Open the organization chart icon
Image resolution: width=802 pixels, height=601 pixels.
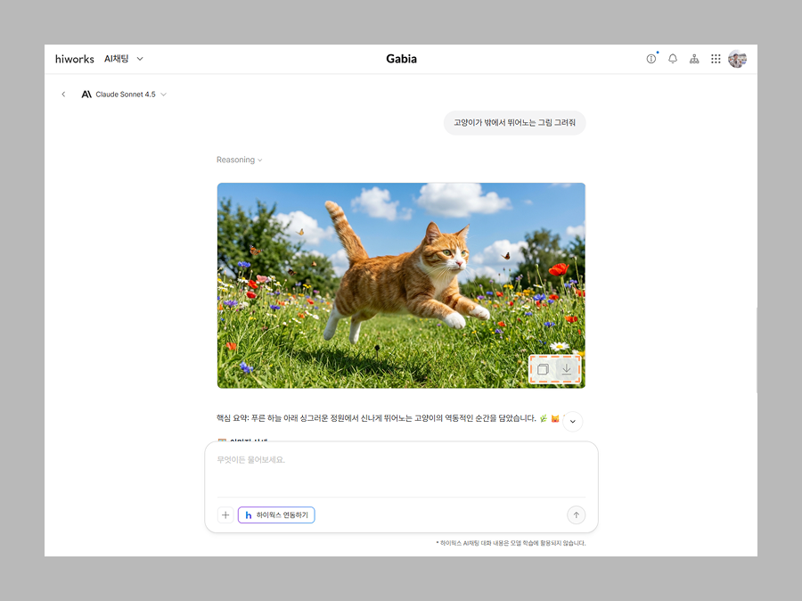(694, 59)
